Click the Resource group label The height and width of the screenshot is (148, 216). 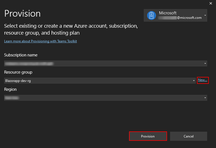click(18, 72)
